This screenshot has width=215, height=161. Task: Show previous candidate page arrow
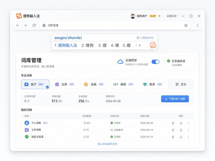(x=136, y=45)
